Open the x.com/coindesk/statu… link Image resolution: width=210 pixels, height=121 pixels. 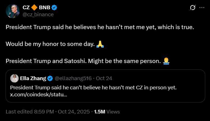(x=38, y=94)
